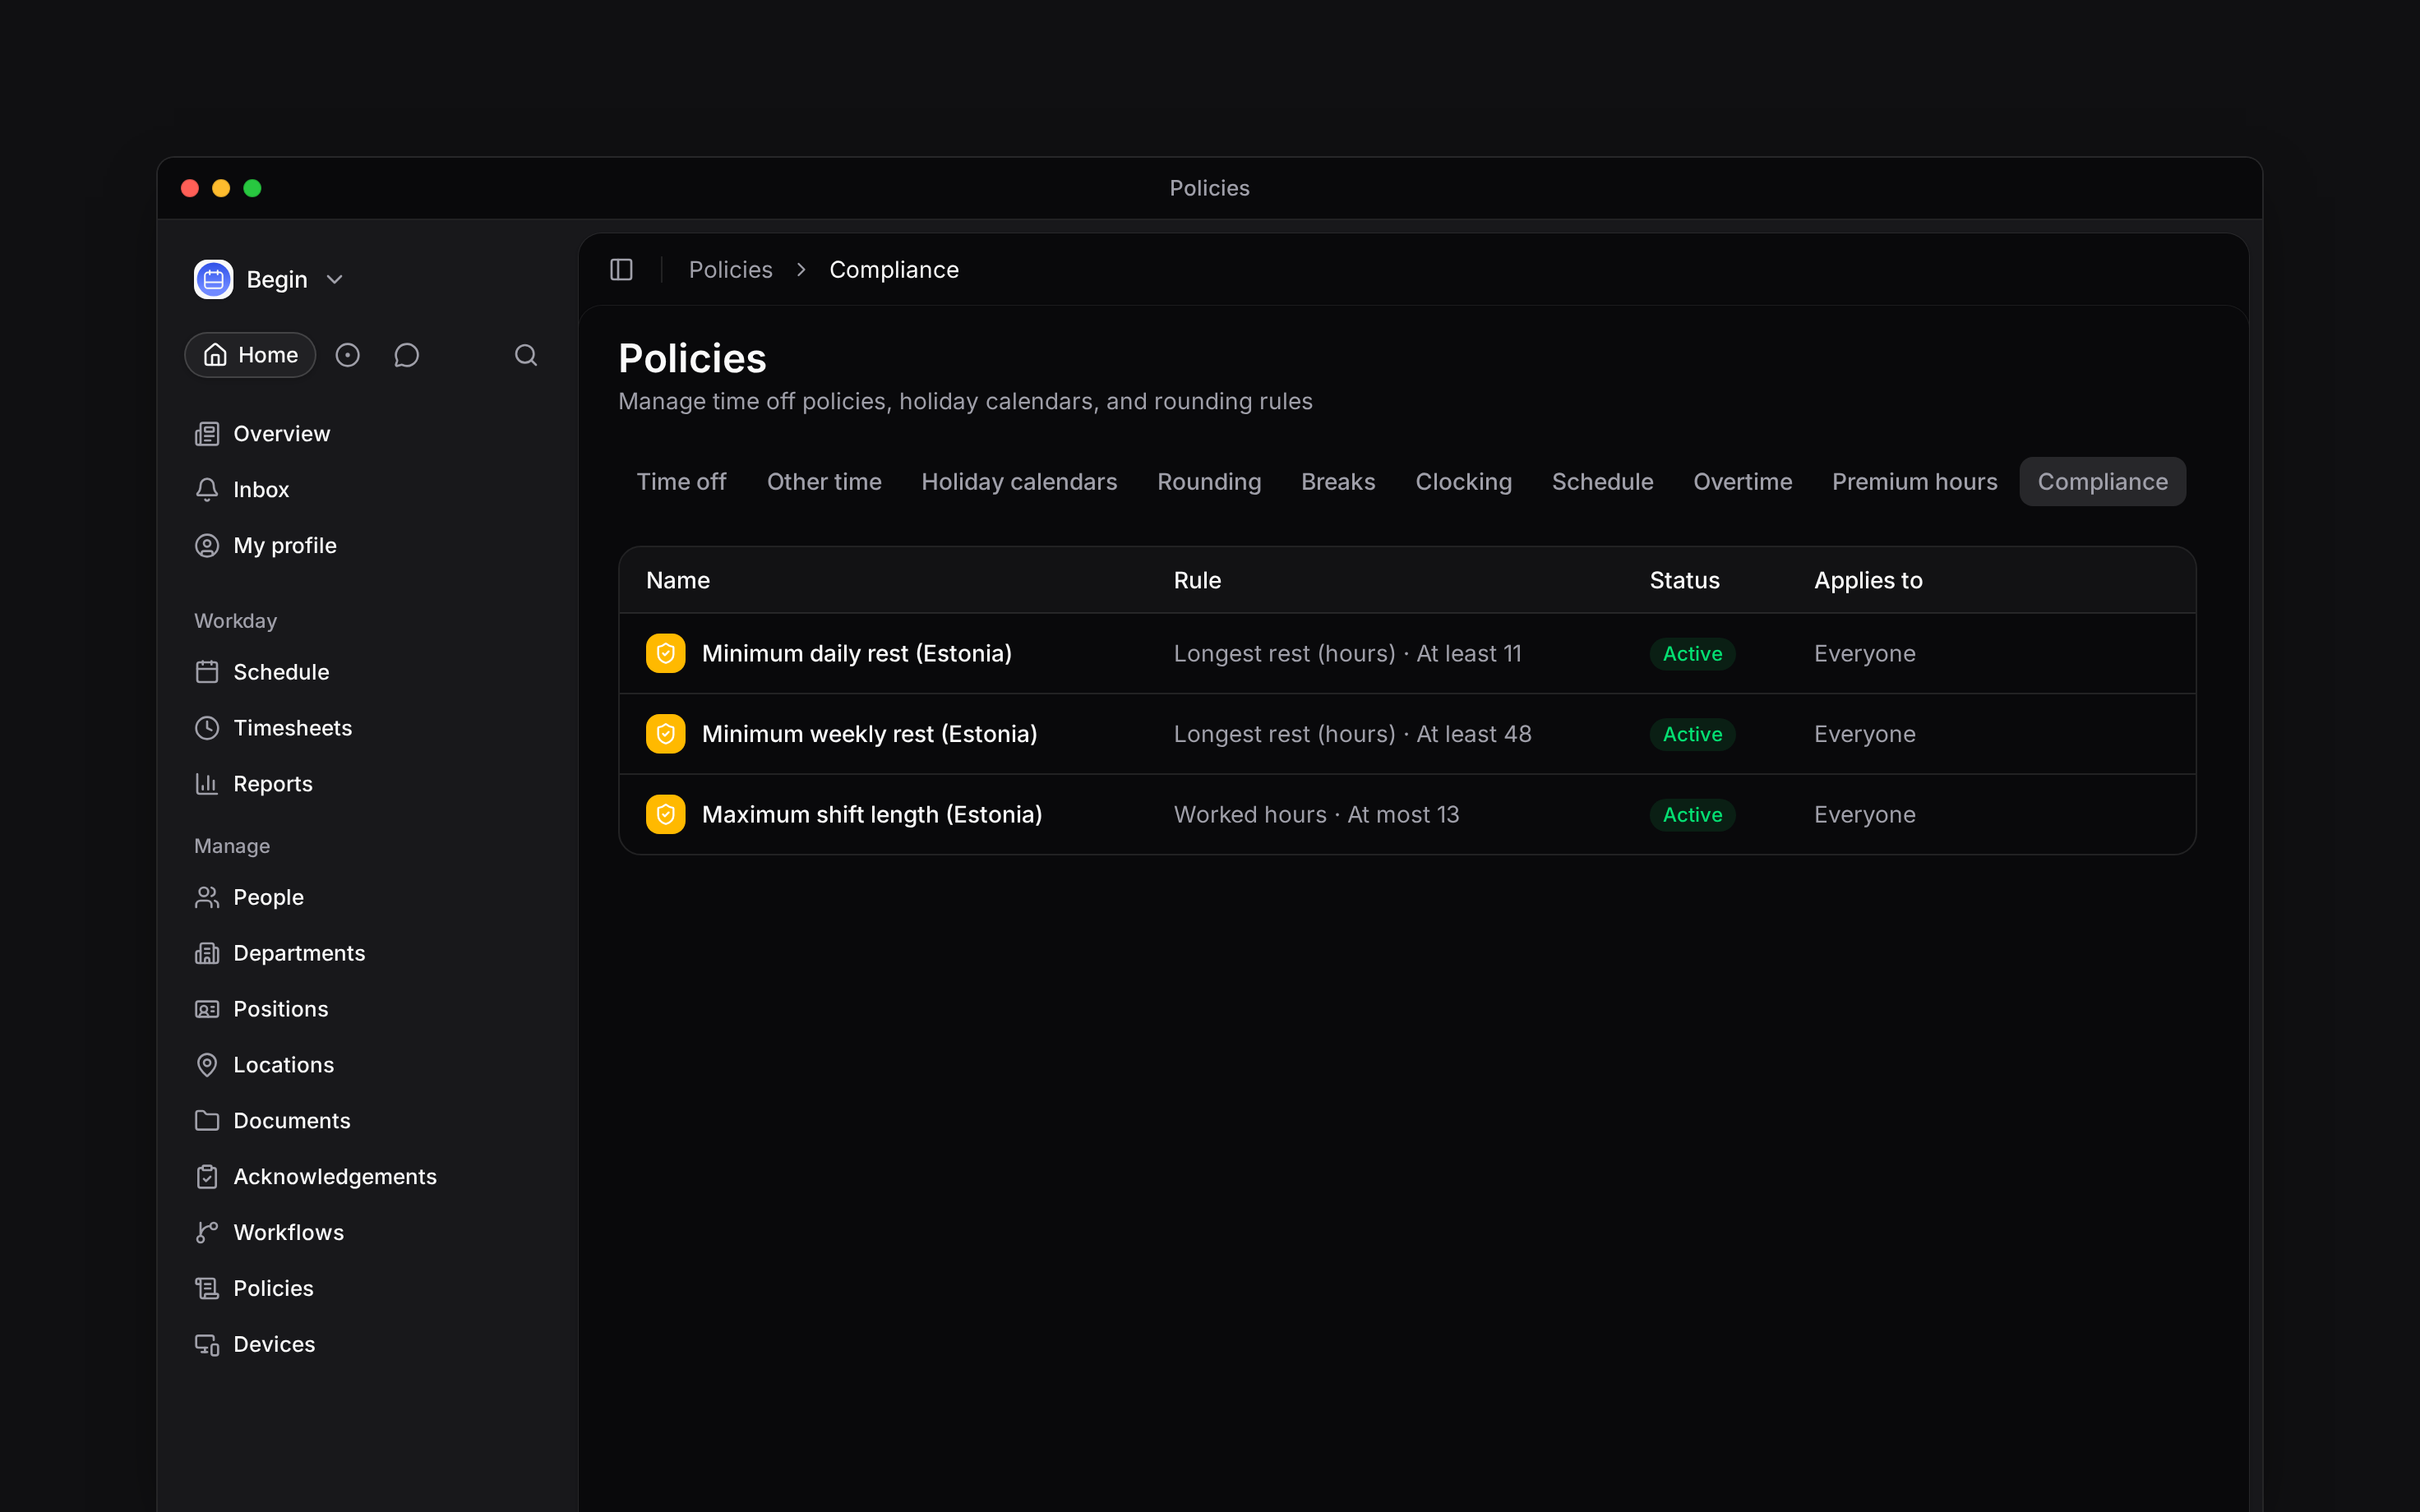Open the Overtime tab

pyautogui.click(x=1742, y=482)
